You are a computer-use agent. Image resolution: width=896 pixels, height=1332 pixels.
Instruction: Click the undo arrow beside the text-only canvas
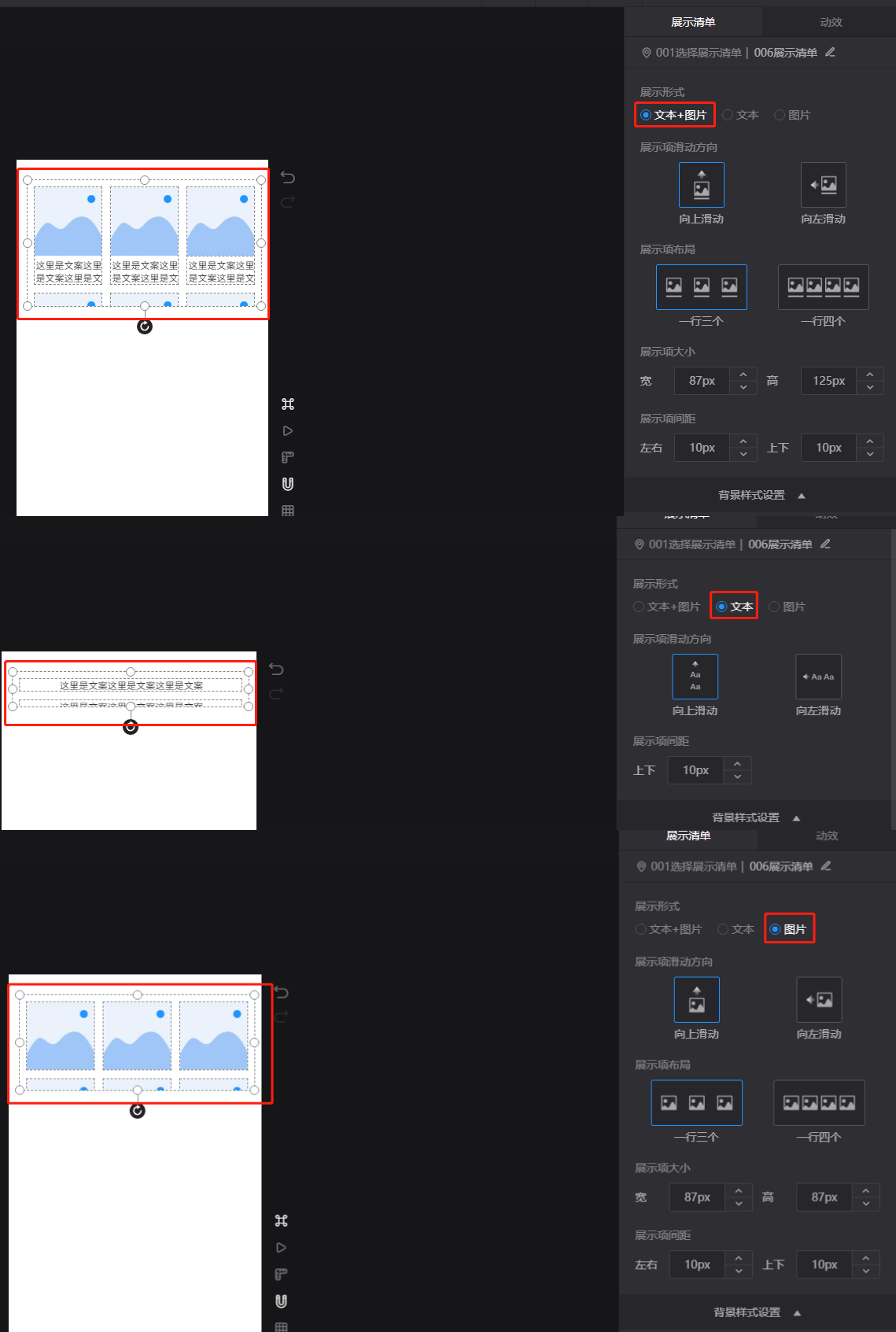point(276,669)
